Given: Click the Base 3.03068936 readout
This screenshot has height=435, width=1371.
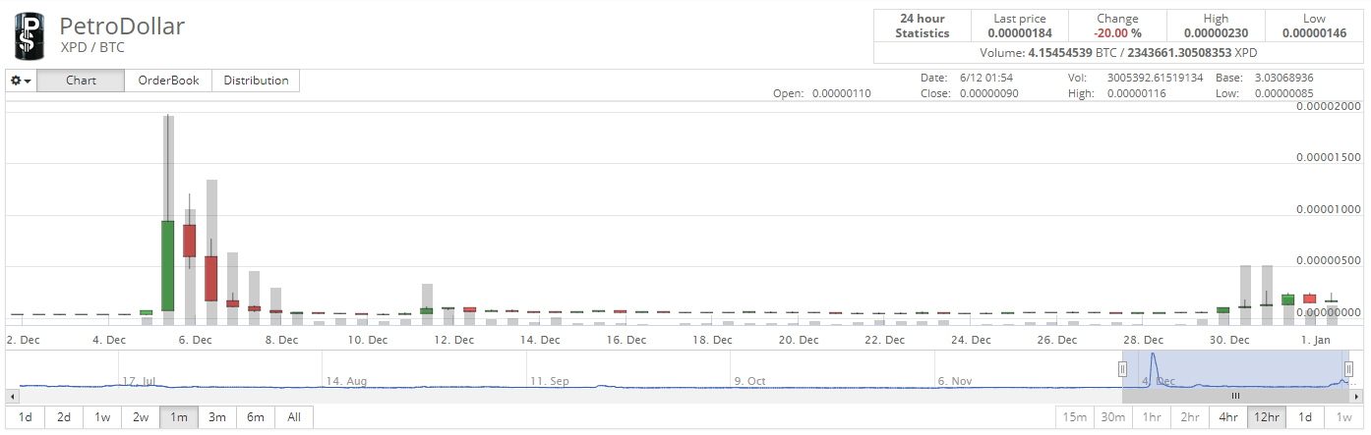Looking at the screenshot, I should (1266, 78).
